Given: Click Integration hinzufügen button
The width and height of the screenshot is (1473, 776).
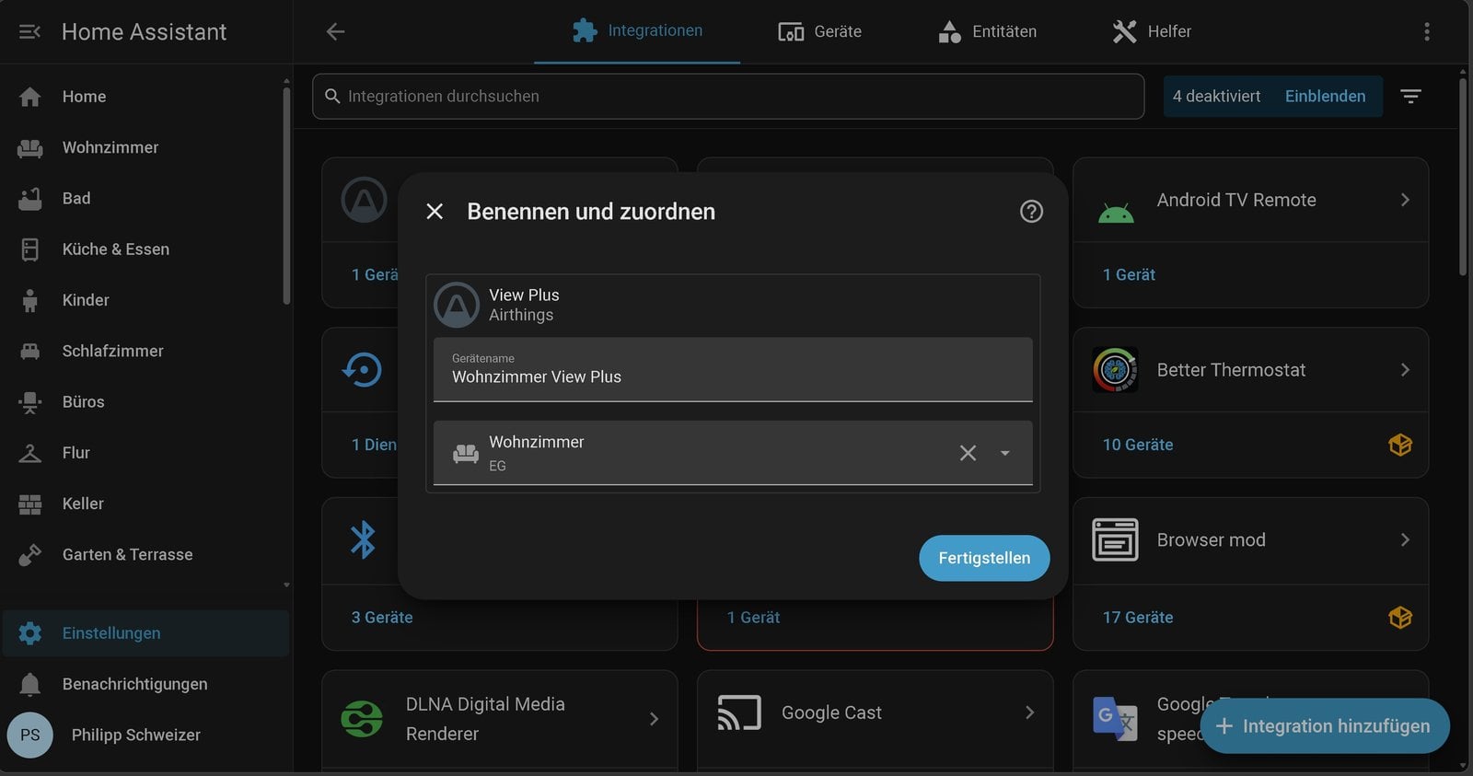Looking at the screenshot, I should coord(1325,726).
